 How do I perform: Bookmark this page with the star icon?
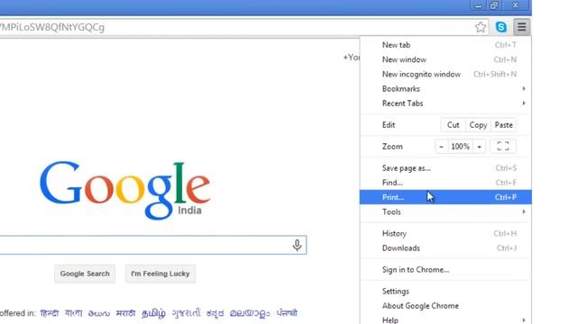click(481, 27)
